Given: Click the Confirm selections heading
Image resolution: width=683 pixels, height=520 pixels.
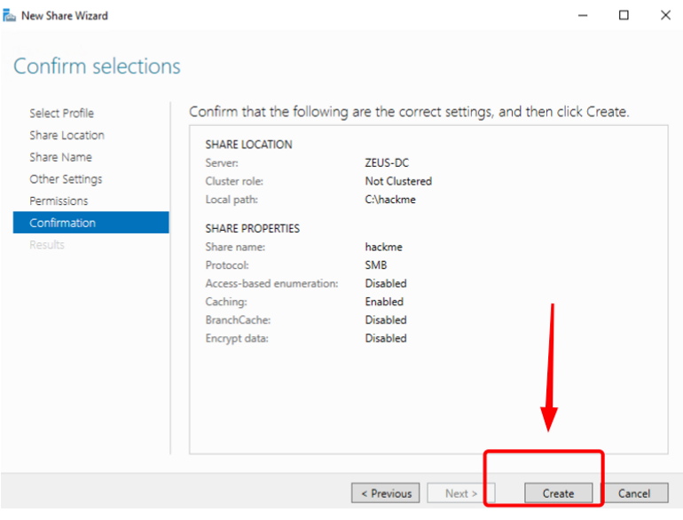Looking at the screenshot, I should (97, 67).
